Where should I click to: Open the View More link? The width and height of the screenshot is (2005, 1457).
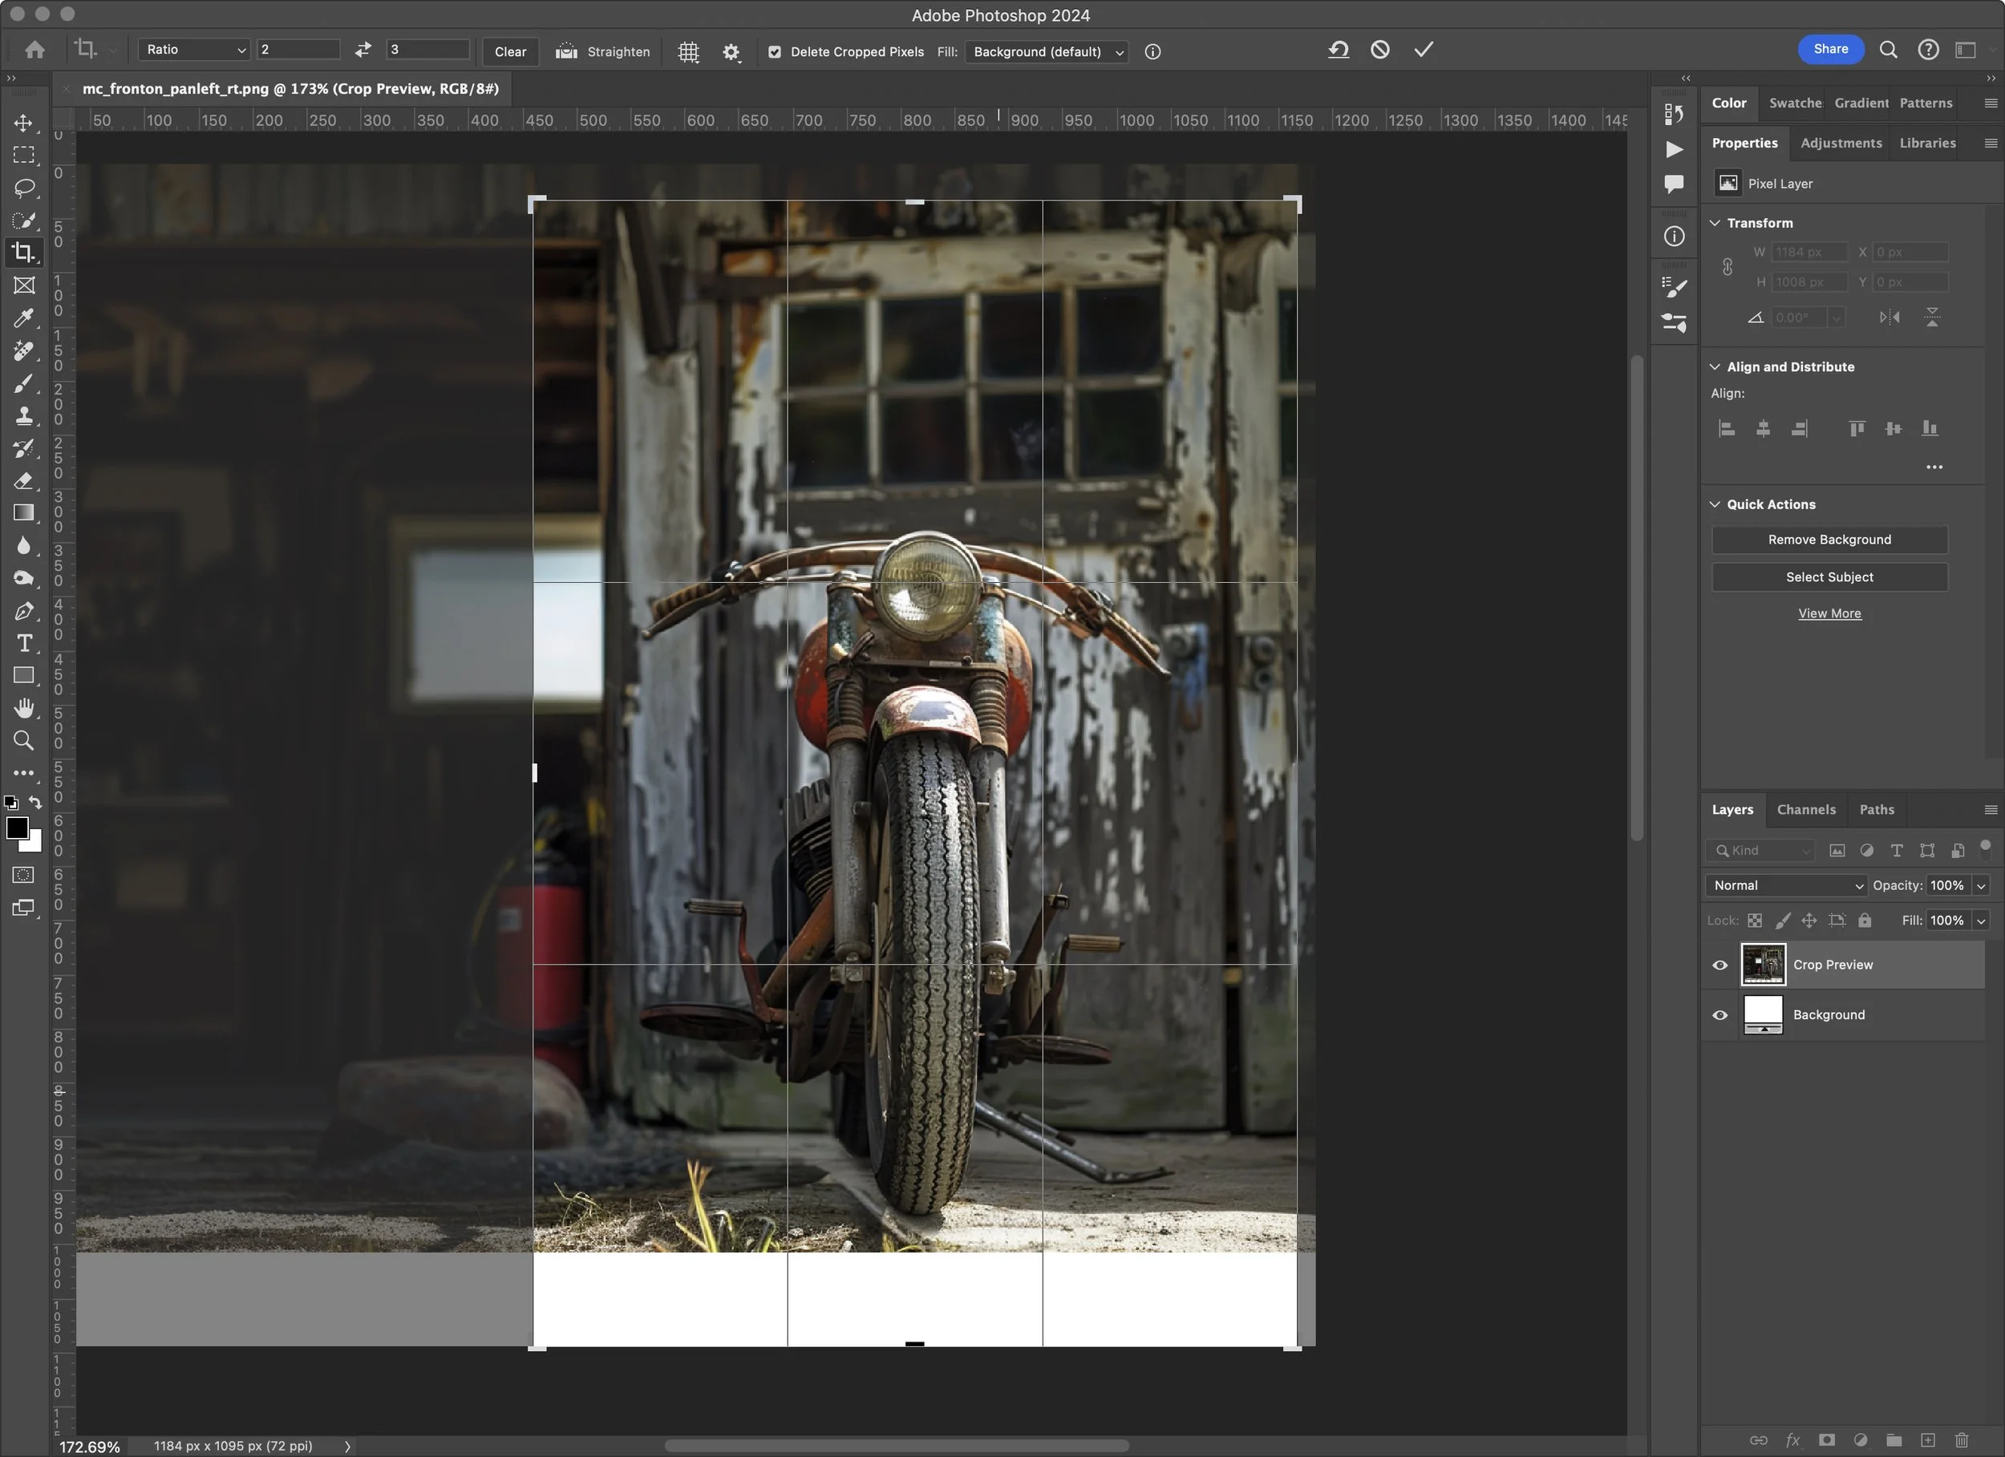(1829, 613)
